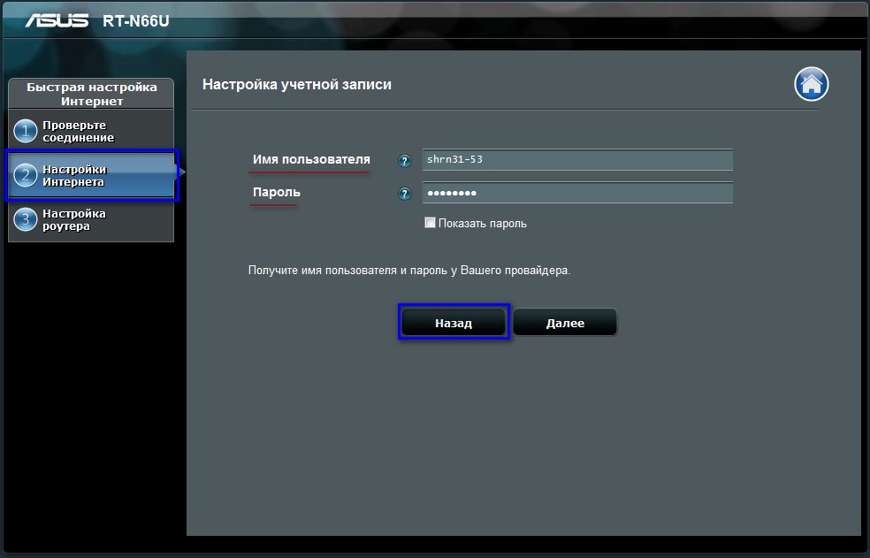Select the Проверьте соединение step
This screenshot has height=558, width=870.
[x=91, y=132]
